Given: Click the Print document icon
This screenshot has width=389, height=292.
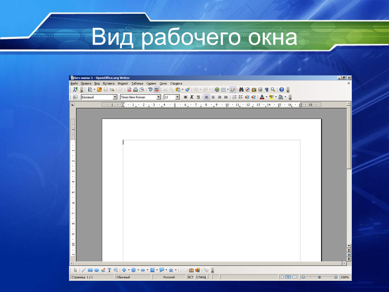Looking at the screenshot, I should pos(135,90).
